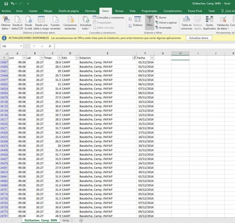Open the Estacion column filter dropdown
Viewport: 235px width, 223px height.
pyautogui.click(x=135, y=58)
